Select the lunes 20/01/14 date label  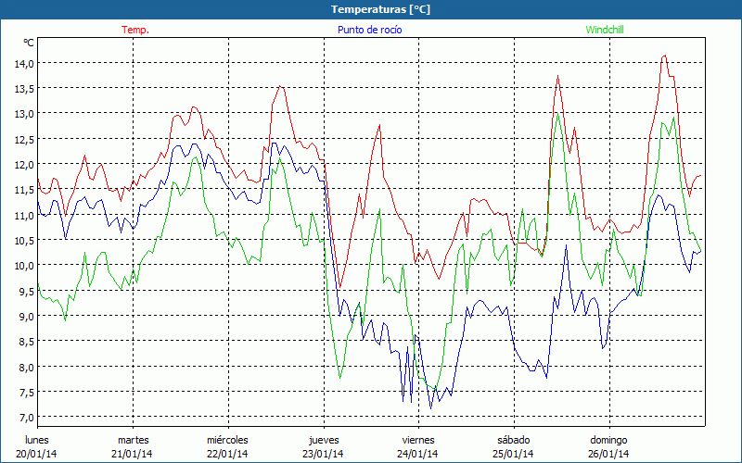[x=36, y=446]
